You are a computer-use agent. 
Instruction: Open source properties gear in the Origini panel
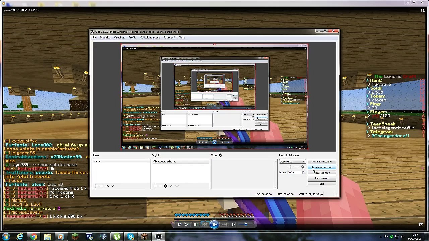165,186
